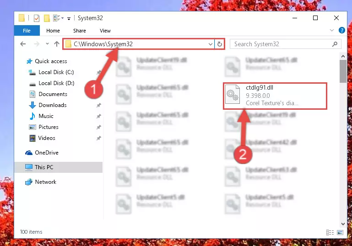Click the ctdlg91.dll gear file icon

point(233,94)
